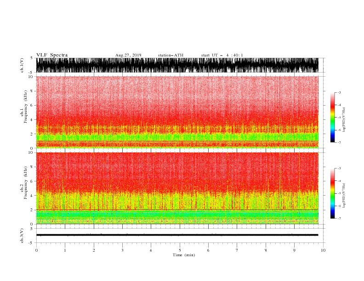Click the 10 kHz tick on ch.1 frequency axis
The image size is (364, 281).
click(x=31, y=77)
